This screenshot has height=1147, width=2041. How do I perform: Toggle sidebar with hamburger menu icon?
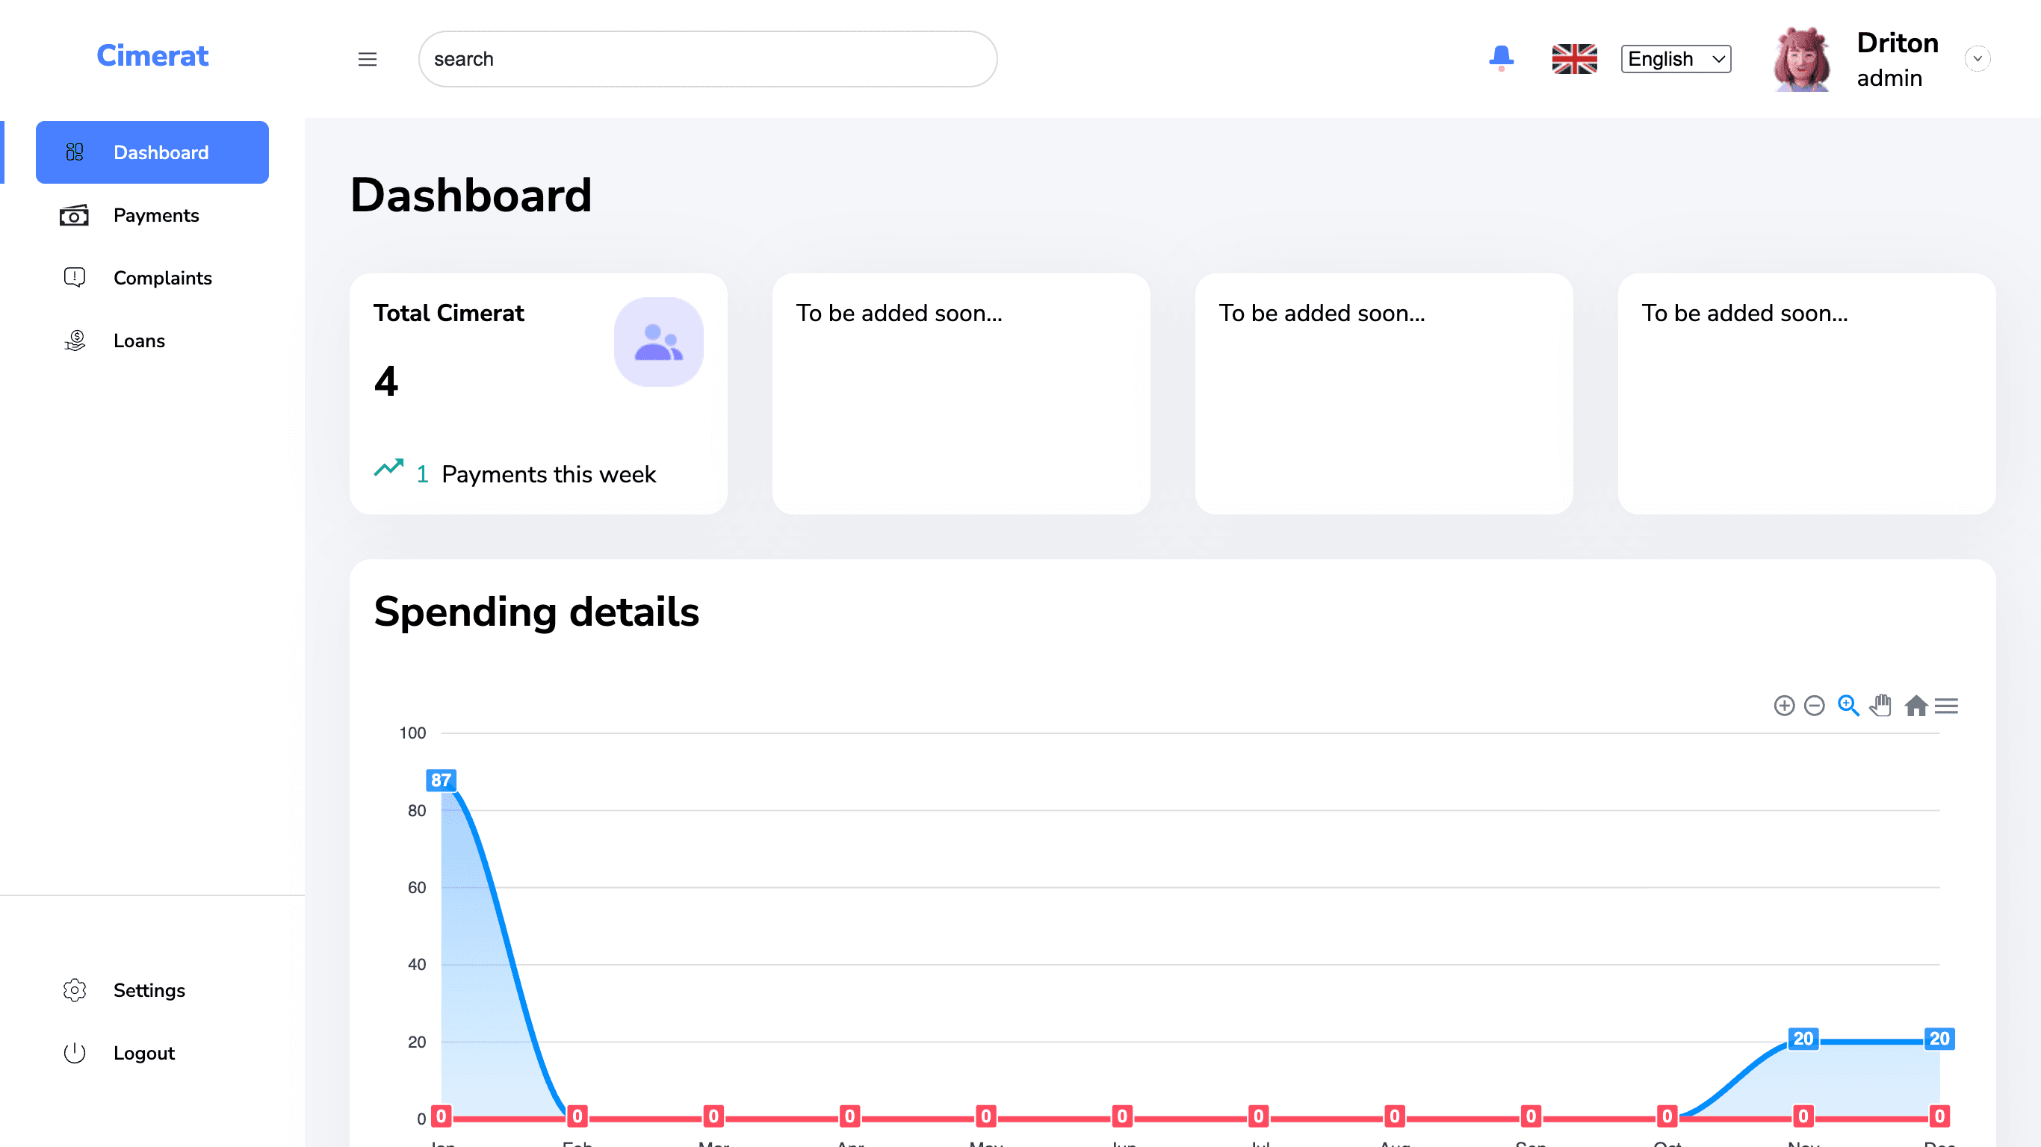(x=367, y=58)
